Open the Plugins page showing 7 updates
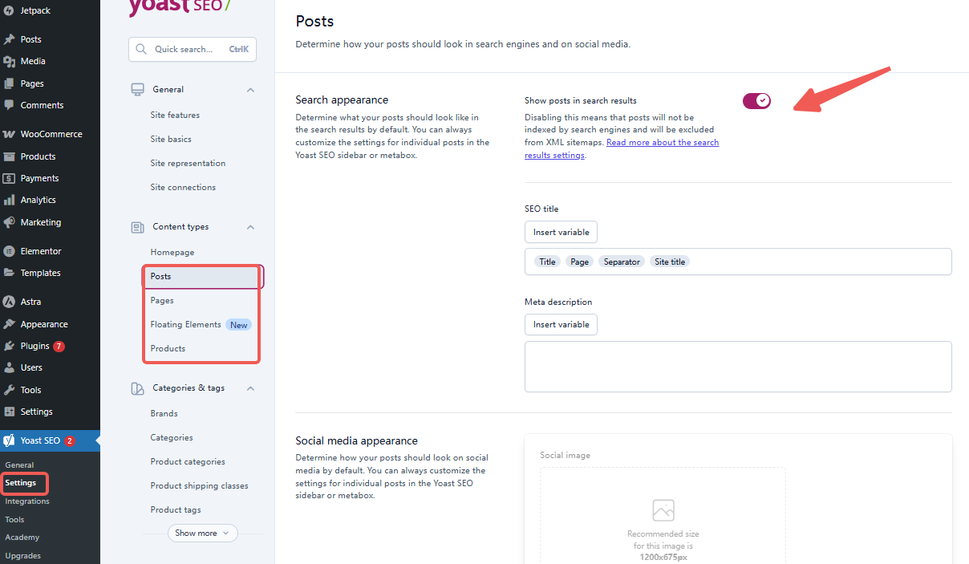The image size is (969, 564). (35, 345)
